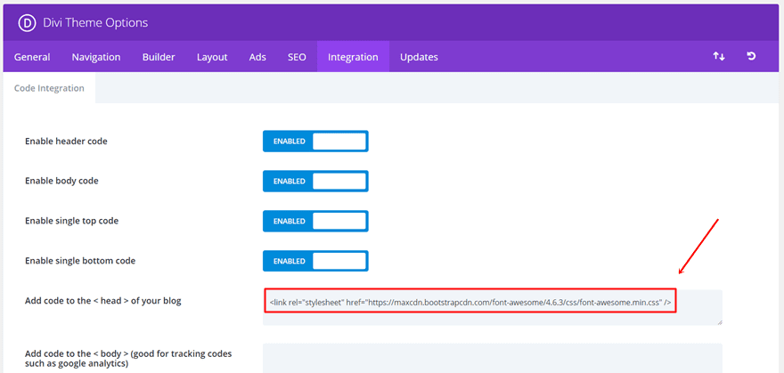Select the Layout tab
The width and height of the screenshot is (784, 373).
pos(212,57)
